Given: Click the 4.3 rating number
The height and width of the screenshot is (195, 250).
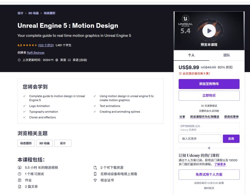Looking at the screenshot, I should click(20, 45).
